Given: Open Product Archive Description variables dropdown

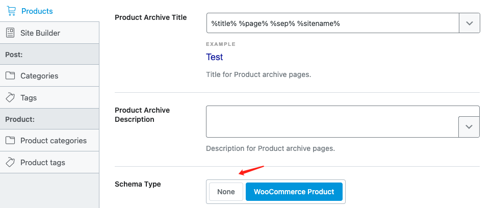Looking at the screenshot, I should 469,127.
